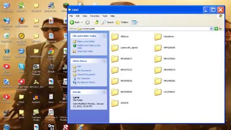Screen dimensions: 231x130
Task: Collapse the Details panel
Action: click(x=104, y=92)
